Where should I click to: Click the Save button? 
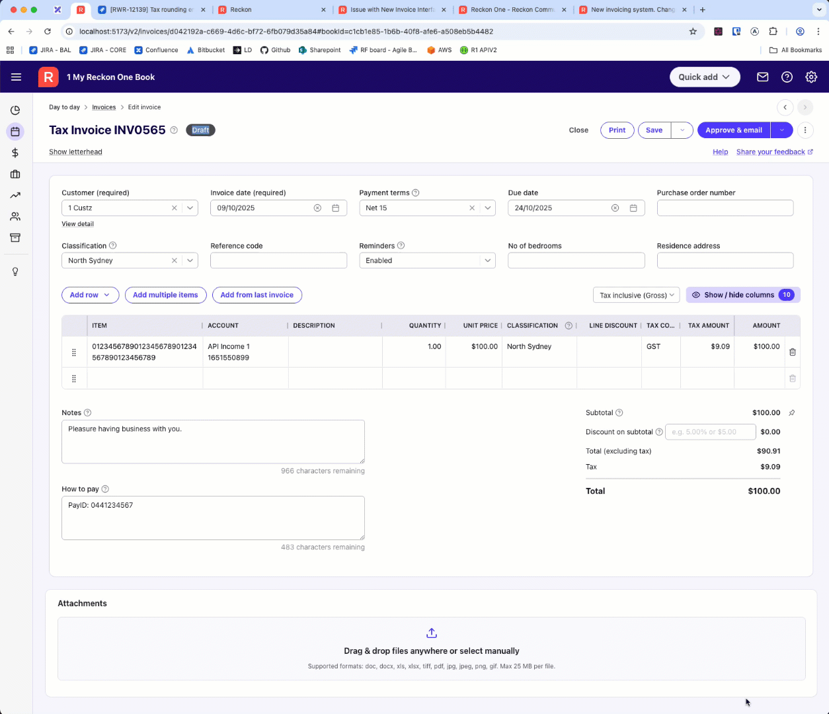click(654, 130)
